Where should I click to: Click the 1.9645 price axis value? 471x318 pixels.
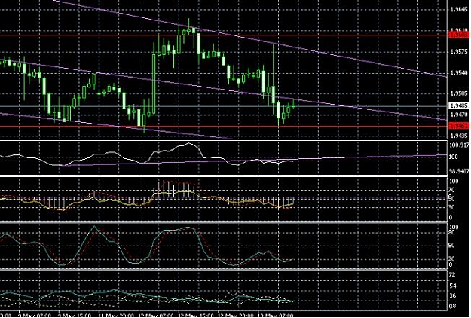pos(460,10)
